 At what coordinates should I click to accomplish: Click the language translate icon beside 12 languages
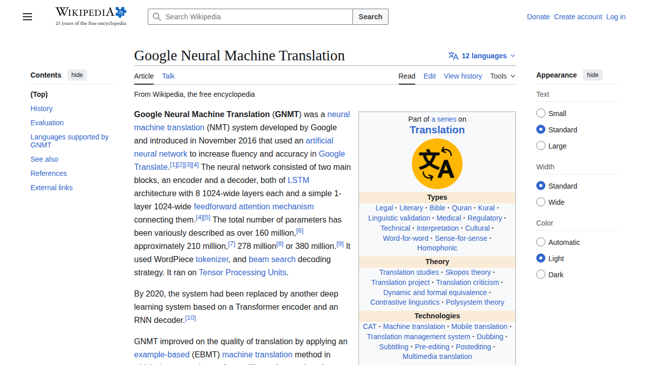(x=453, y=56)
